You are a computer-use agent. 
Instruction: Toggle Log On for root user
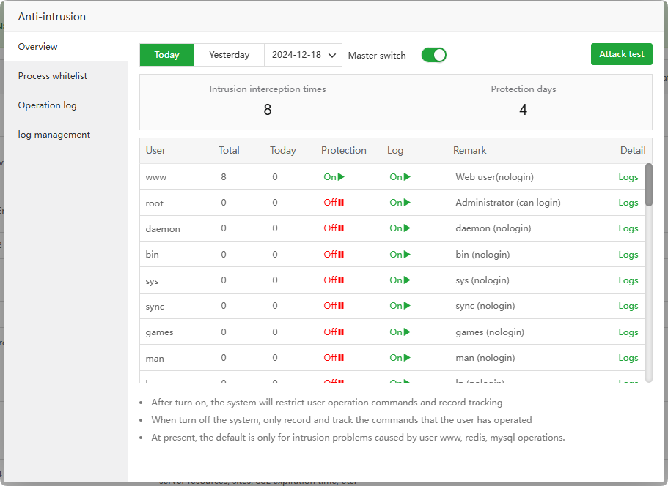point(400,203)
